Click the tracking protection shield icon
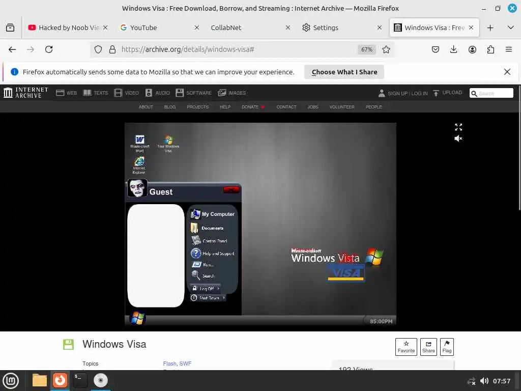 98,49
